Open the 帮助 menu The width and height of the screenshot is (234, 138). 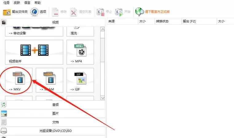click(x=38, y=2)
